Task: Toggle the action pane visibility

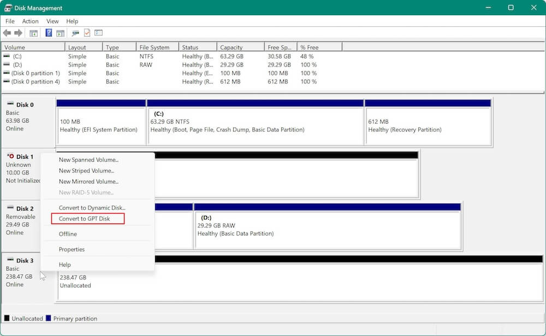Action: (x=62, y=32)
